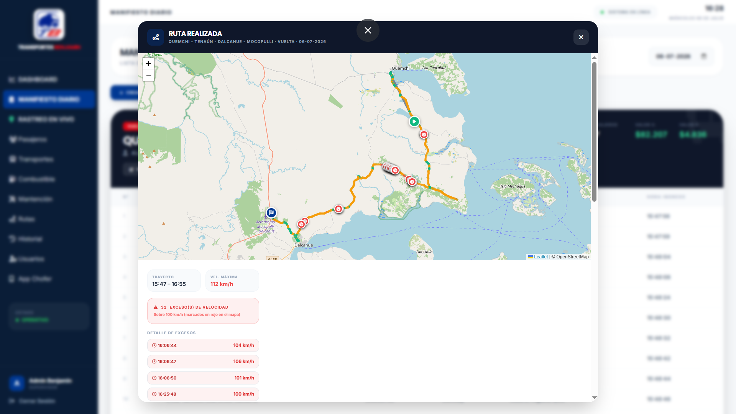Viewport: 736px width, 414px height.
Task: Click the warning triangle in speeding alert
Action: tap(156, 307)
